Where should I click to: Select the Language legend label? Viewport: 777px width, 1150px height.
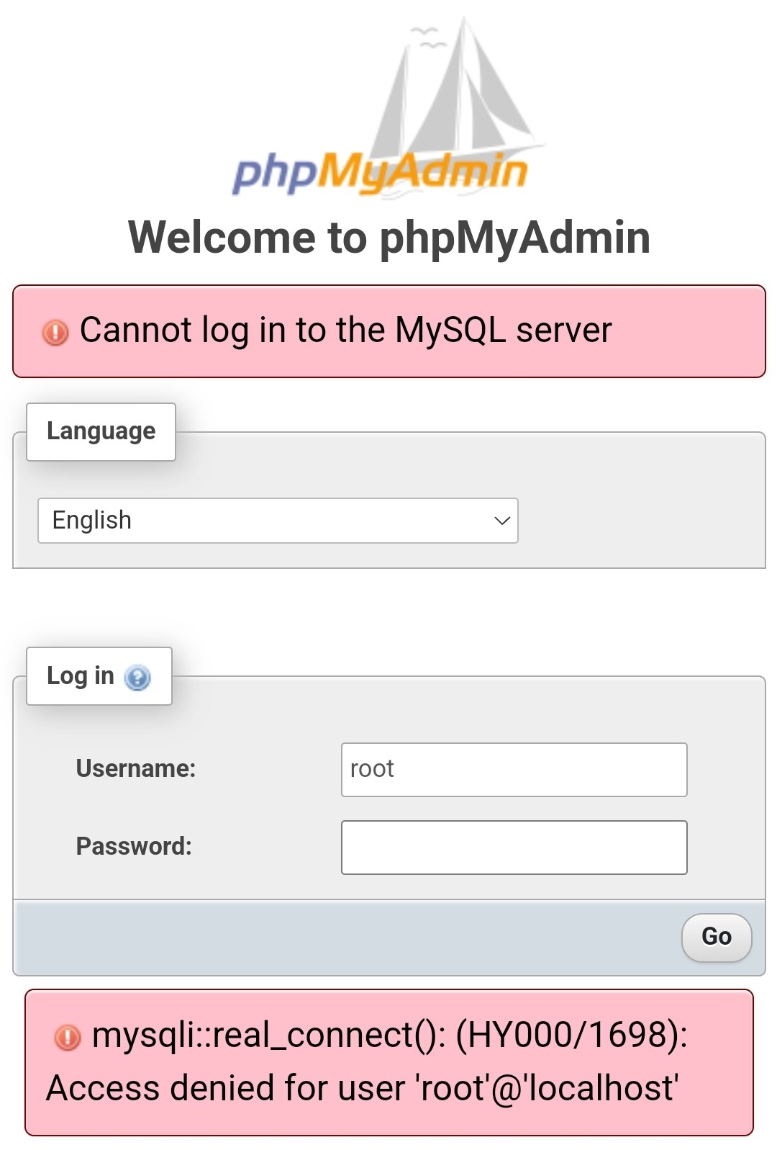[101, 431]
